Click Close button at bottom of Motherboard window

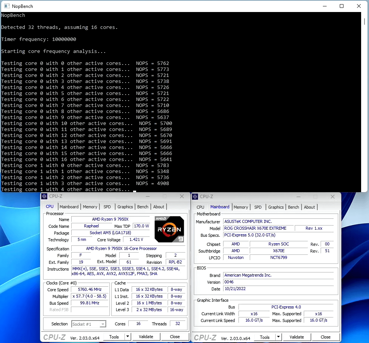pos(325,337)
